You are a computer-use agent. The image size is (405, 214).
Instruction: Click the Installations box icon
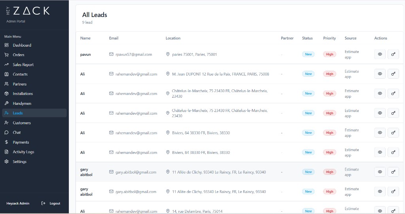click(6, 94)
